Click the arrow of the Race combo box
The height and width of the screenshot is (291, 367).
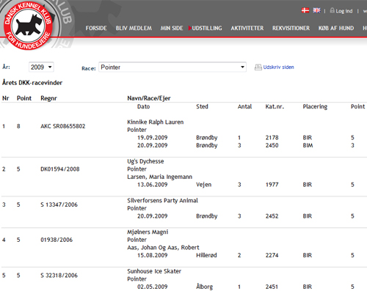tap(242, 67)
